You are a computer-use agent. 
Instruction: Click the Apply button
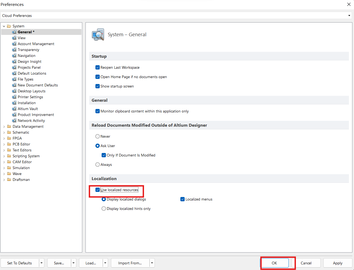(338, 263)
